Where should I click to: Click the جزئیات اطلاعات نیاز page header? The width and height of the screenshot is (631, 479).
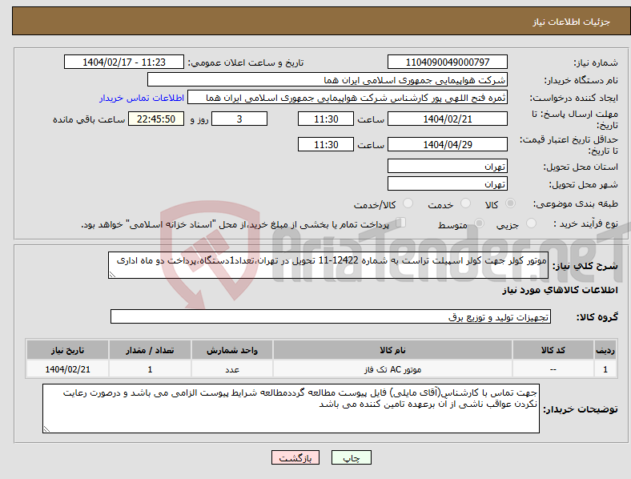pyautogui.click(x=572, y=22)
